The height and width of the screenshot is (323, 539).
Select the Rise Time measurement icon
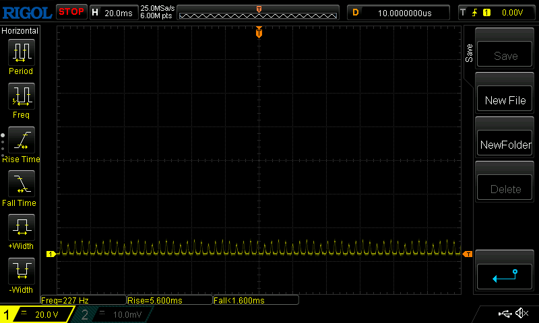pos(20,140)
